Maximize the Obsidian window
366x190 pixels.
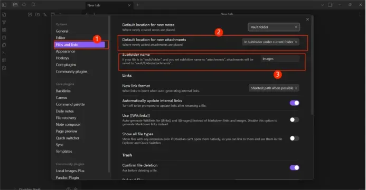(350, 5)
